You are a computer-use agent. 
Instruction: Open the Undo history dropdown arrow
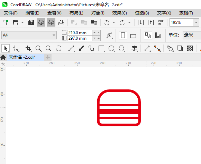[x=114, y=22]
